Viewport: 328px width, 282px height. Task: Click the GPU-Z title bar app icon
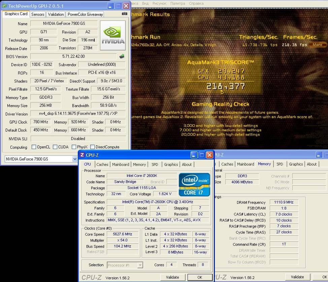(x=5, y=6)
